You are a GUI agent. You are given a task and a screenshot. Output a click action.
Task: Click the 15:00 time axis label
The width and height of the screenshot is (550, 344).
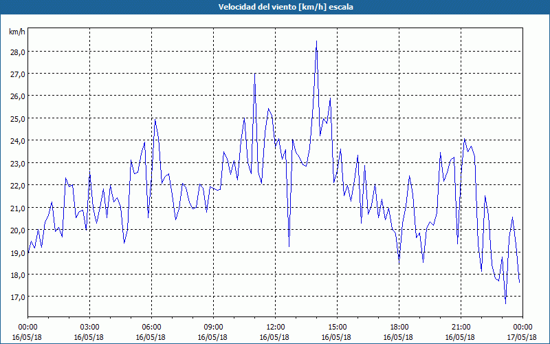click(x=337, y=327)
